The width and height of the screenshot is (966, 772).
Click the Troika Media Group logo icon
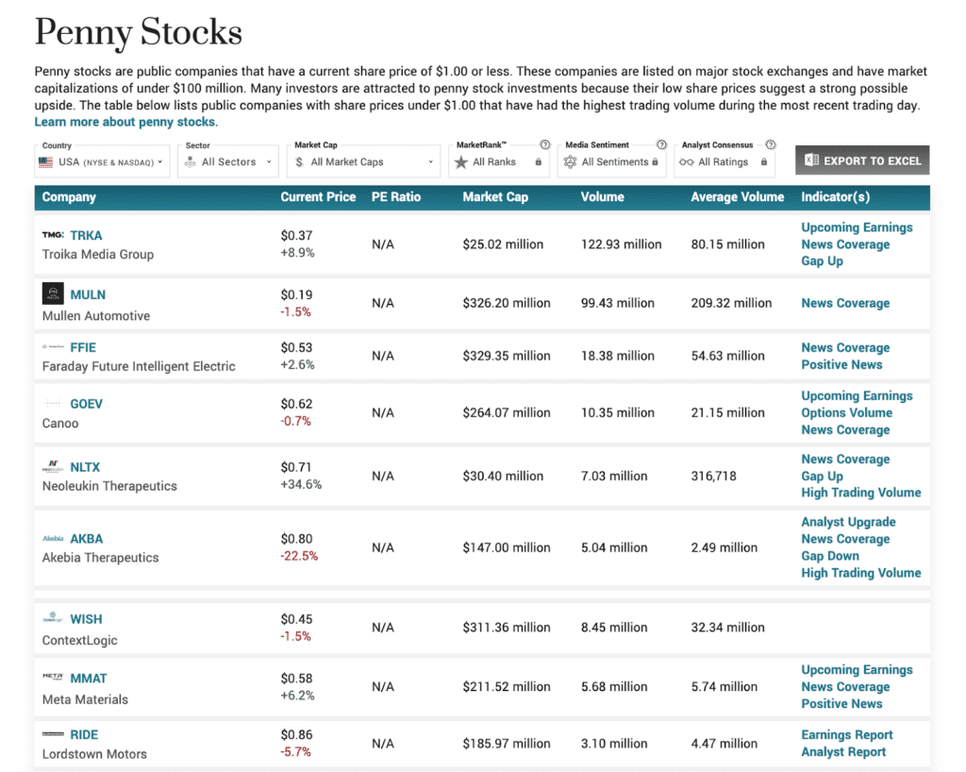point(53,235)
